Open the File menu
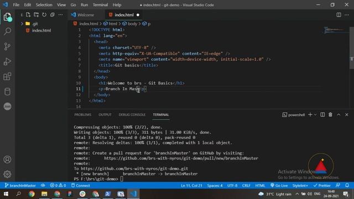 (x=16, y=5)
